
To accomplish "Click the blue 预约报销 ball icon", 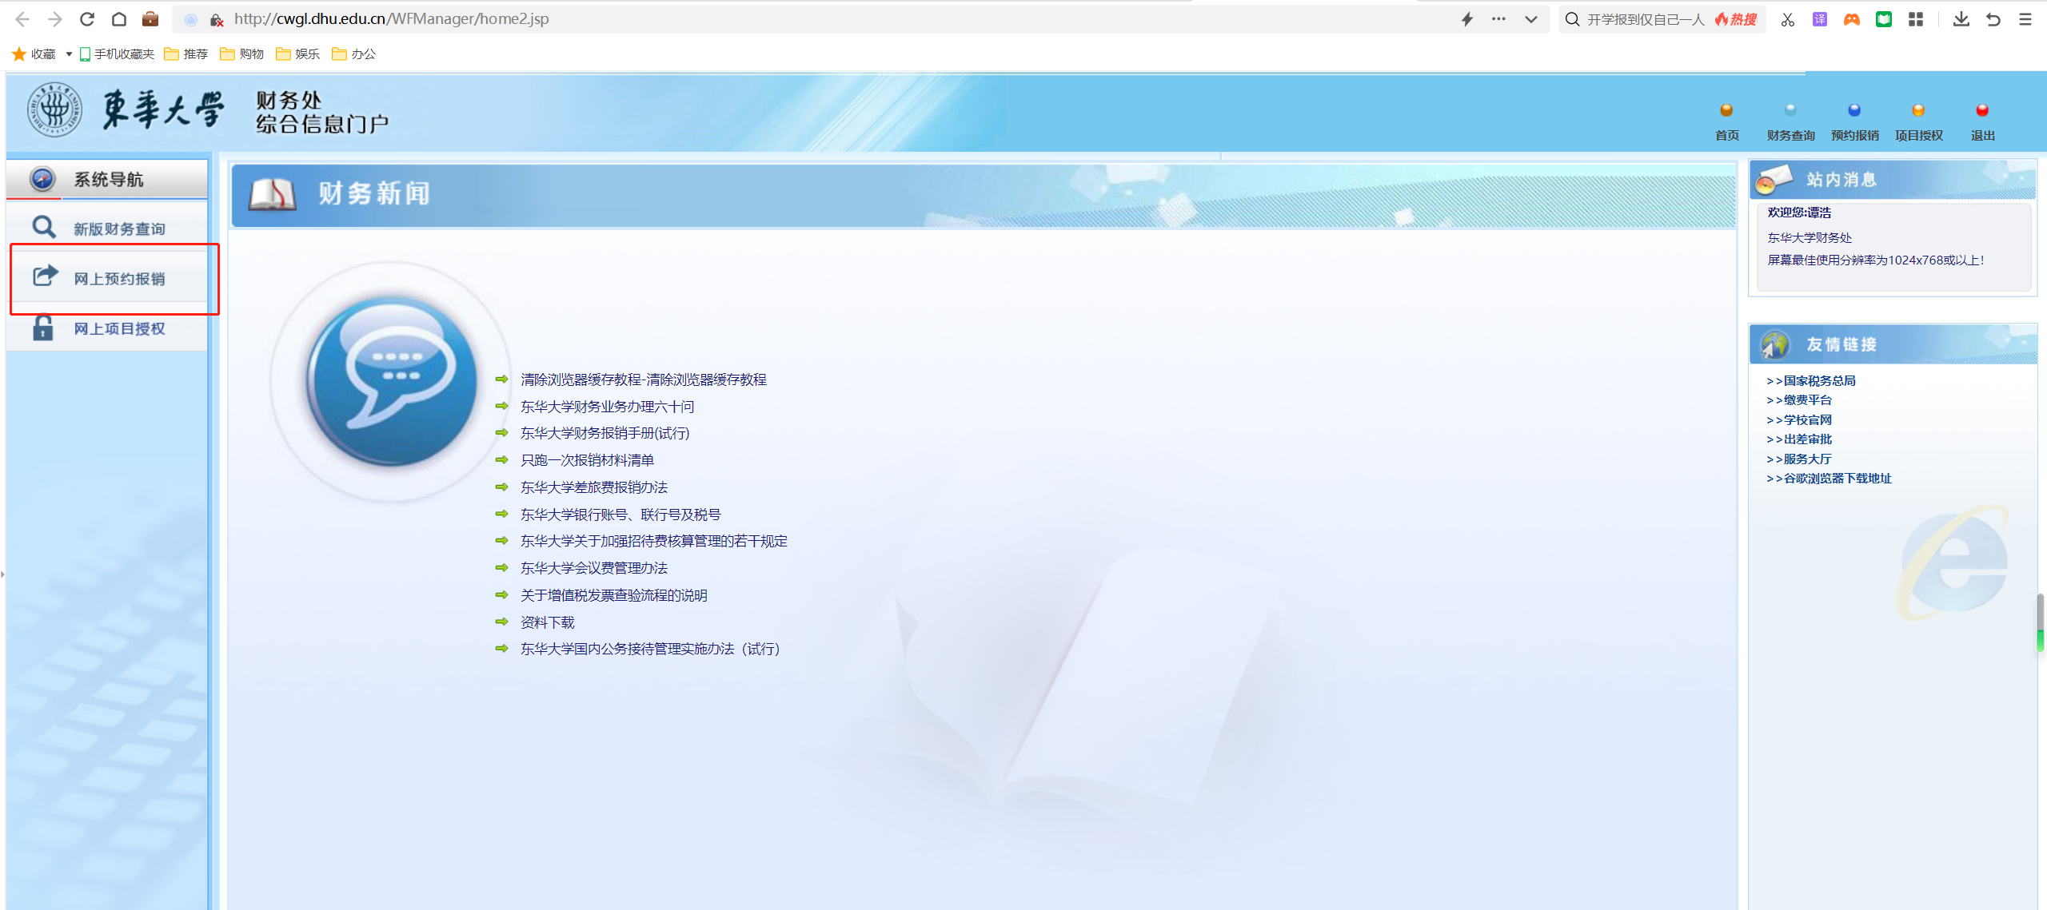I will [1854, 110].
